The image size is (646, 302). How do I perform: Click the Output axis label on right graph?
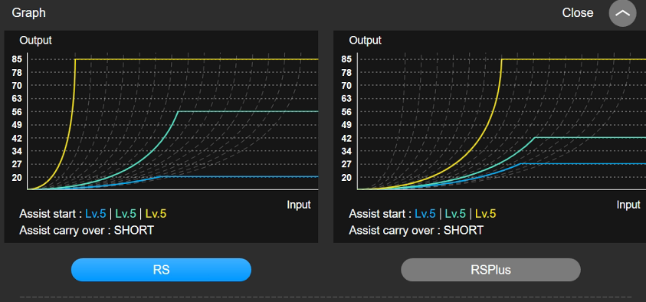click(x=365, y=41)
